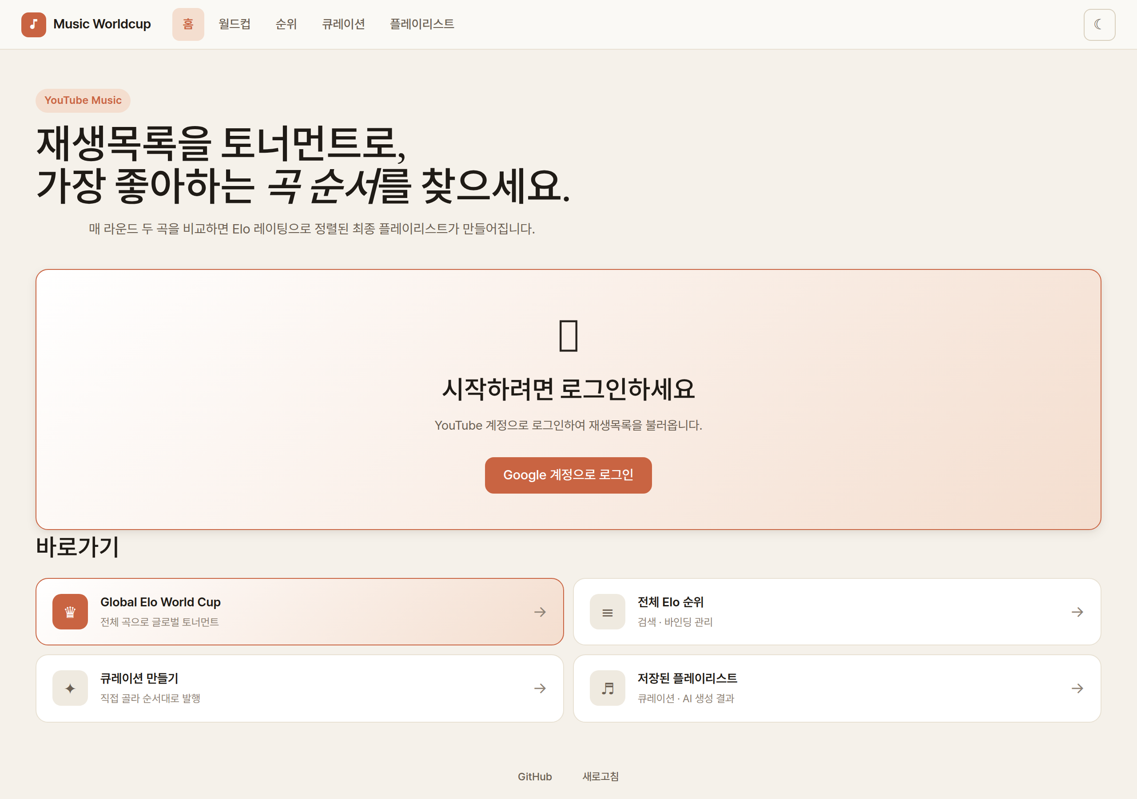This screenshot has width=1137, height=799.
Task: Click the Music Worldcup note logo icon
Action: pyautogui.click(x=34, y=24)
